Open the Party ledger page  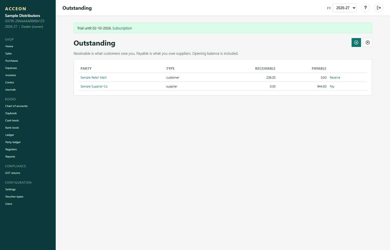pos(13,142)
